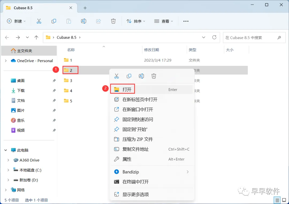Sort by the 名称 (Name) column header
Screen dimensions: 289x204
(71, 50)
